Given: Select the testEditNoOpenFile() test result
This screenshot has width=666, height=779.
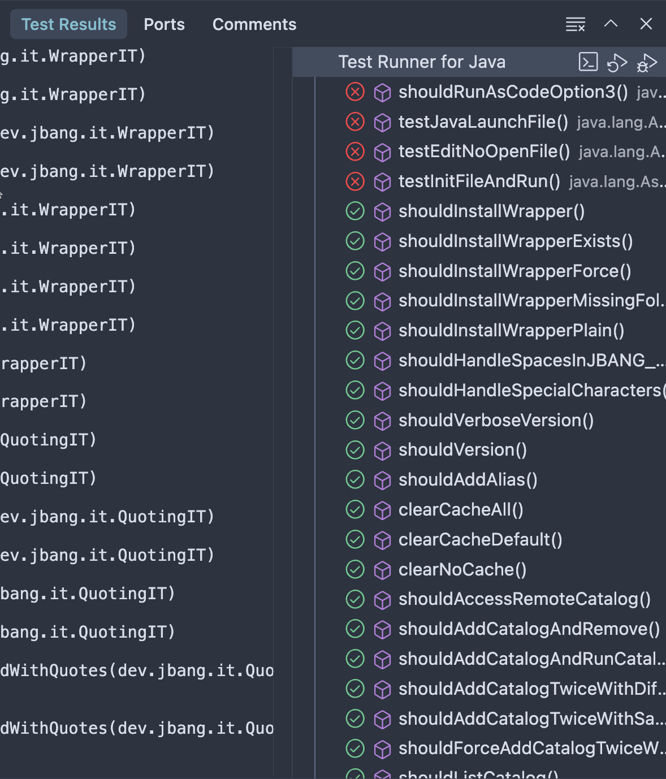Looking at the screenshot, I should tap(484, 152).
